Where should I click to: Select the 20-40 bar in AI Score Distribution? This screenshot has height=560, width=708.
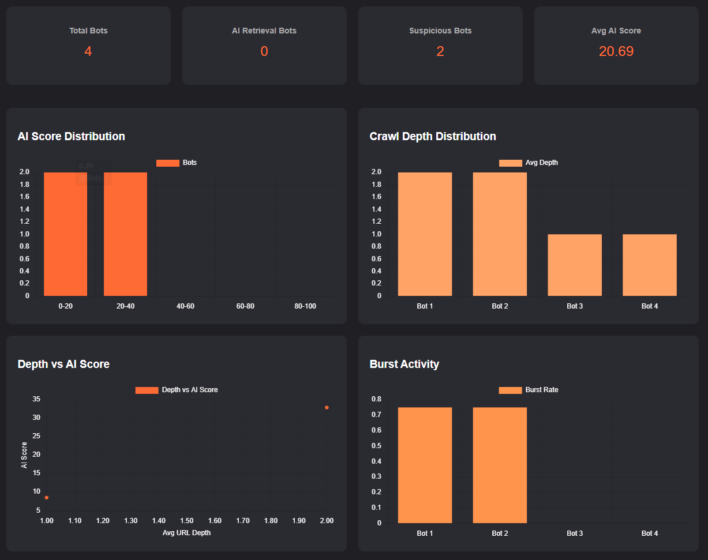click(125, 234)
